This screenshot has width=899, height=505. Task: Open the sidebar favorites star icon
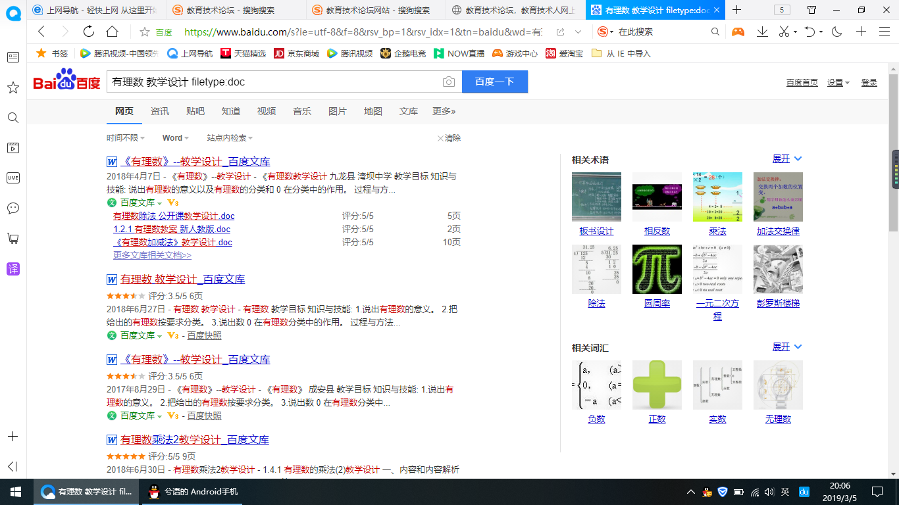click(x=13, y=87)
